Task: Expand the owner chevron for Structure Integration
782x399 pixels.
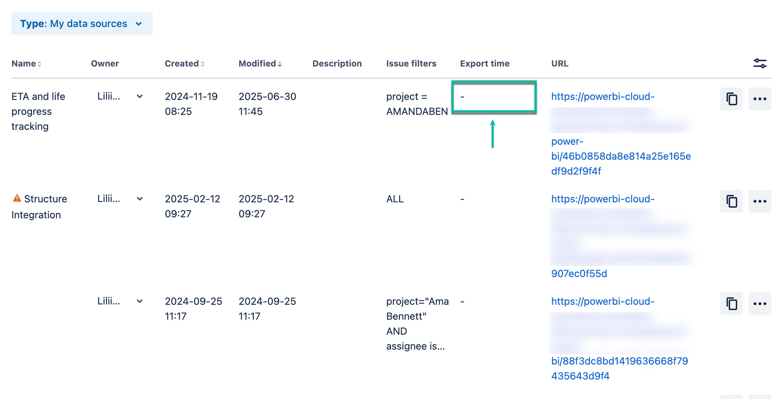Action: (139, 199)
